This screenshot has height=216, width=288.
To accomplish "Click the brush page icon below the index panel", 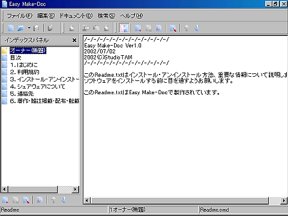I will pyautogui.click(x=26, y=200).
